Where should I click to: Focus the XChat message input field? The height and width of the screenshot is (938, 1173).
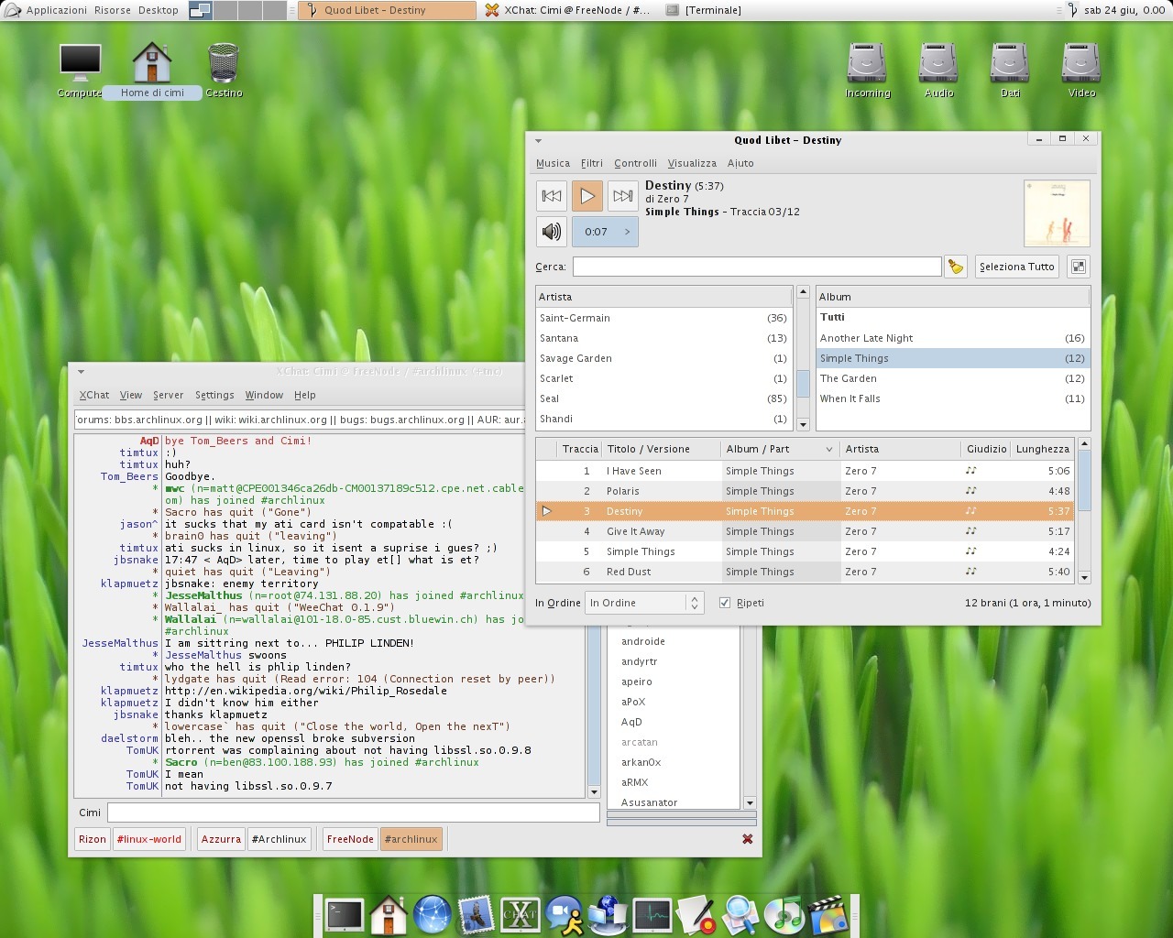353,813
